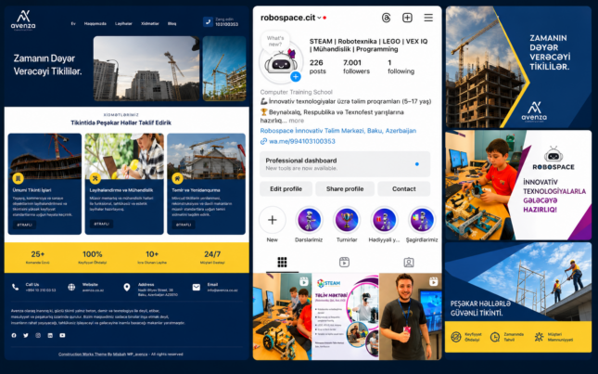
Task: Expand the robospace.cit account switcher dropdown
Action: coord(319,18)
